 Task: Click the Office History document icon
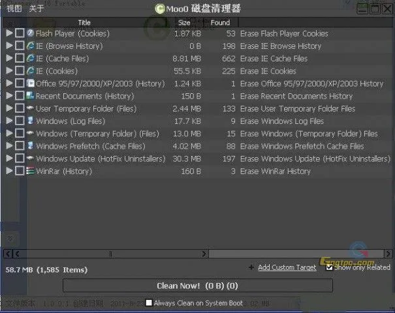point(30,83)
